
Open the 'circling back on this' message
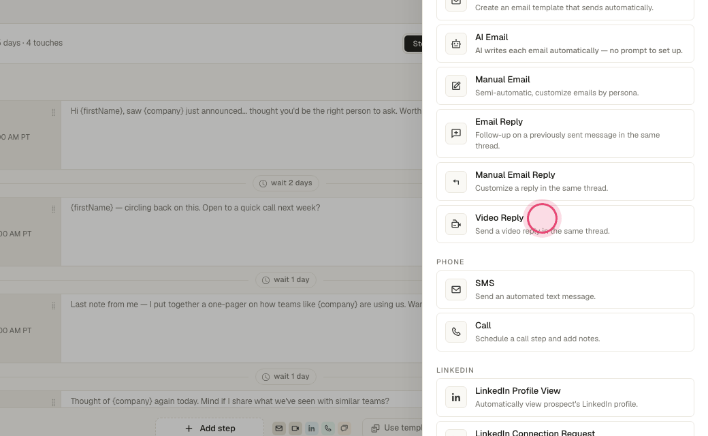click(242, 232)
